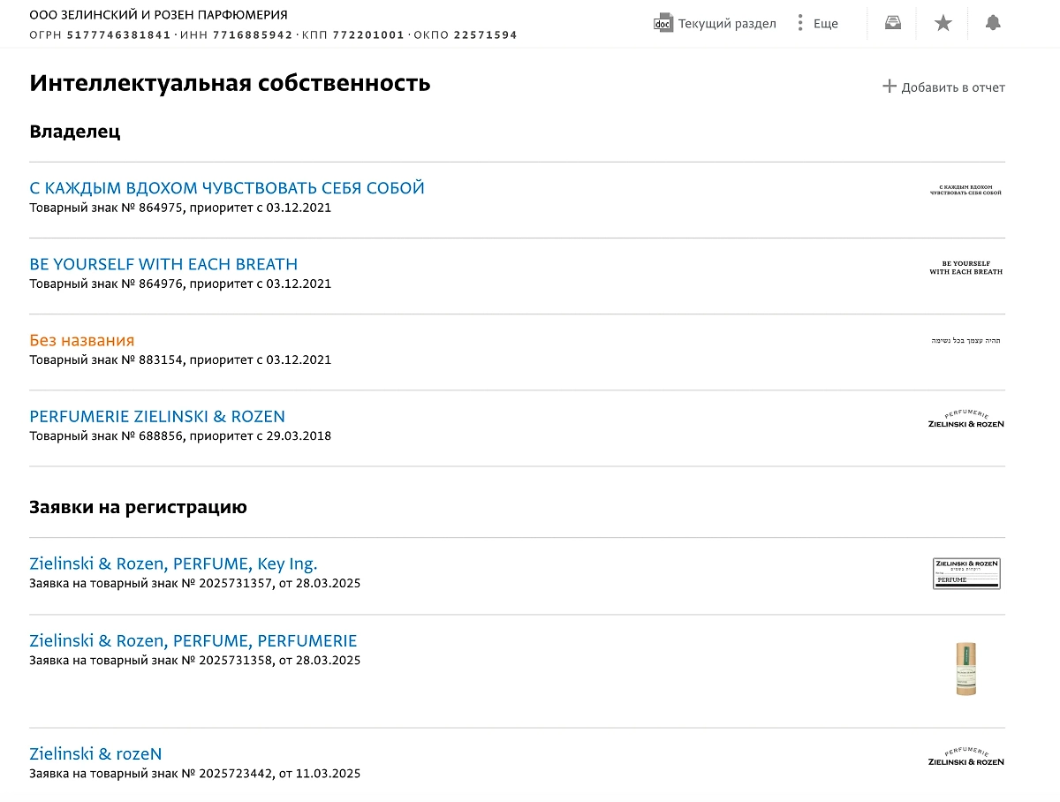Click the doc export icon for current section
Image resolution: width=1060 pixels, height=802 pixels.
tap(662, 24)
